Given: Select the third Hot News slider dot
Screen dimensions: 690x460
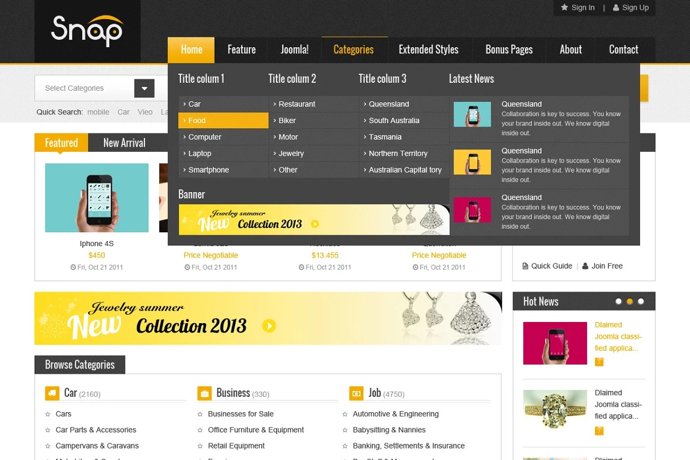Looking at the screenshot, I should (x=641, y=301).
